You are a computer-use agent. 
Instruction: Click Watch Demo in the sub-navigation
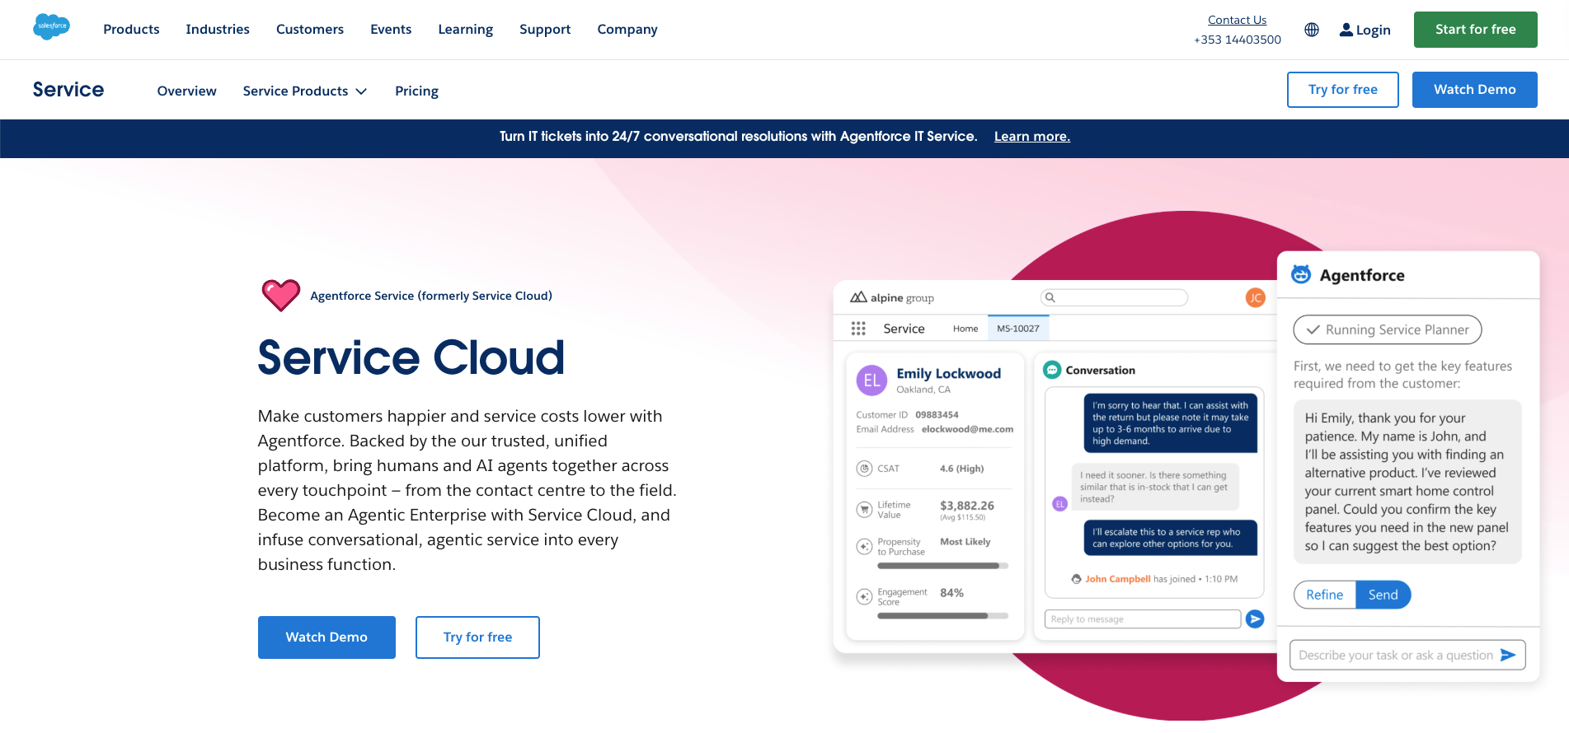[x=1474, y=89]
